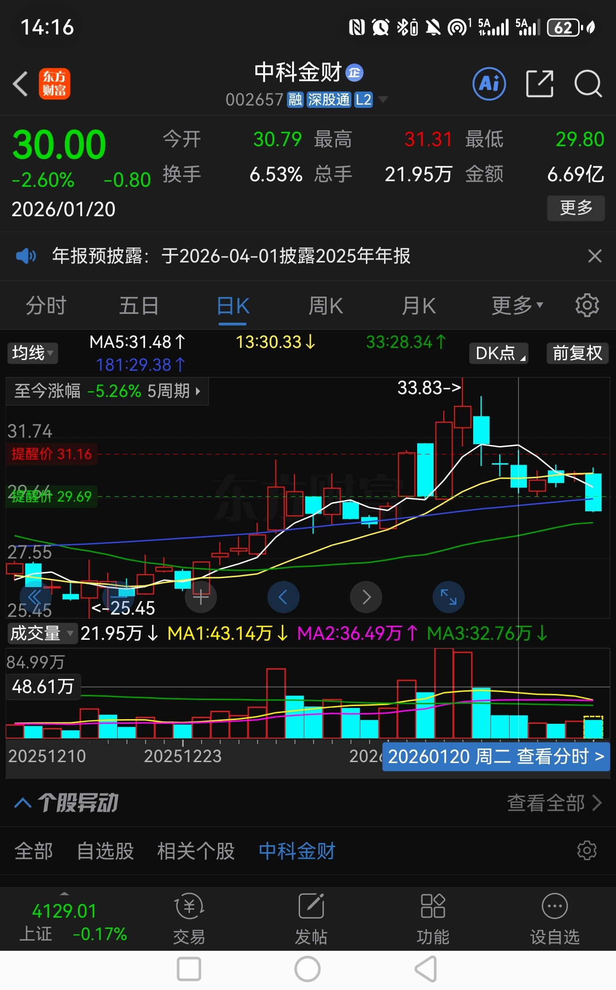Tap the MA1:43.14万 volume average label

tap(227, 634)
